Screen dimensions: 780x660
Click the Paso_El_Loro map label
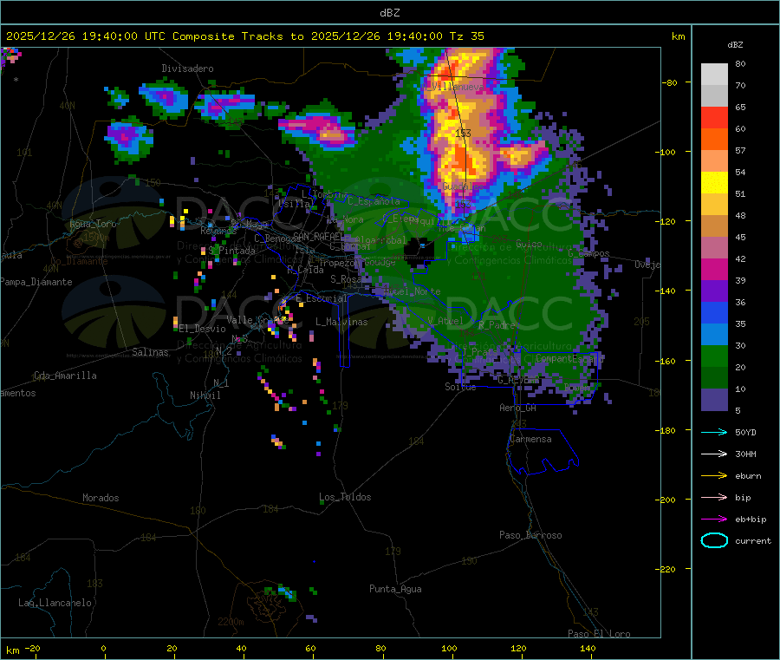(599, 634)
